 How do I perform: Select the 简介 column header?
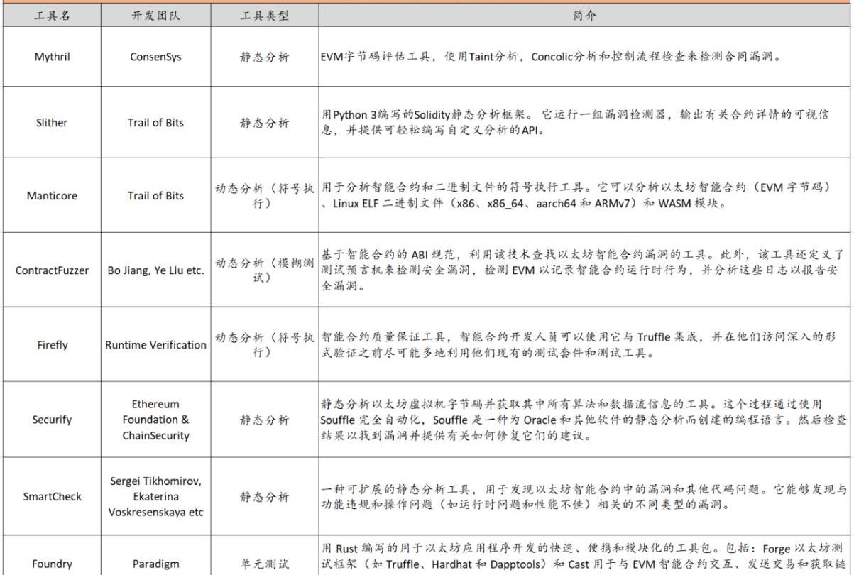[585, 16]
